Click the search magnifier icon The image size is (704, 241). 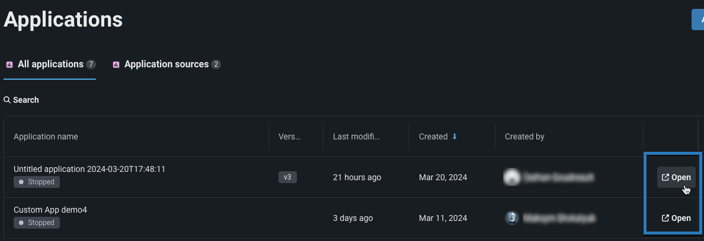(x=7, y=100)
